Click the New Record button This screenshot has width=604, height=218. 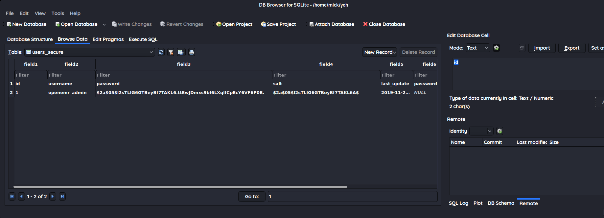(379, 52)
